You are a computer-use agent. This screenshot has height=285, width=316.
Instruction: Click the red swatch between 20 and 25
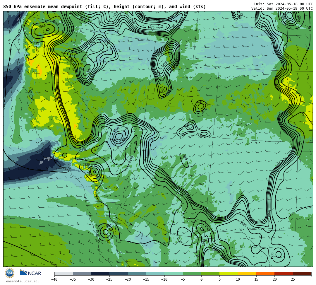tap(284, 274)
